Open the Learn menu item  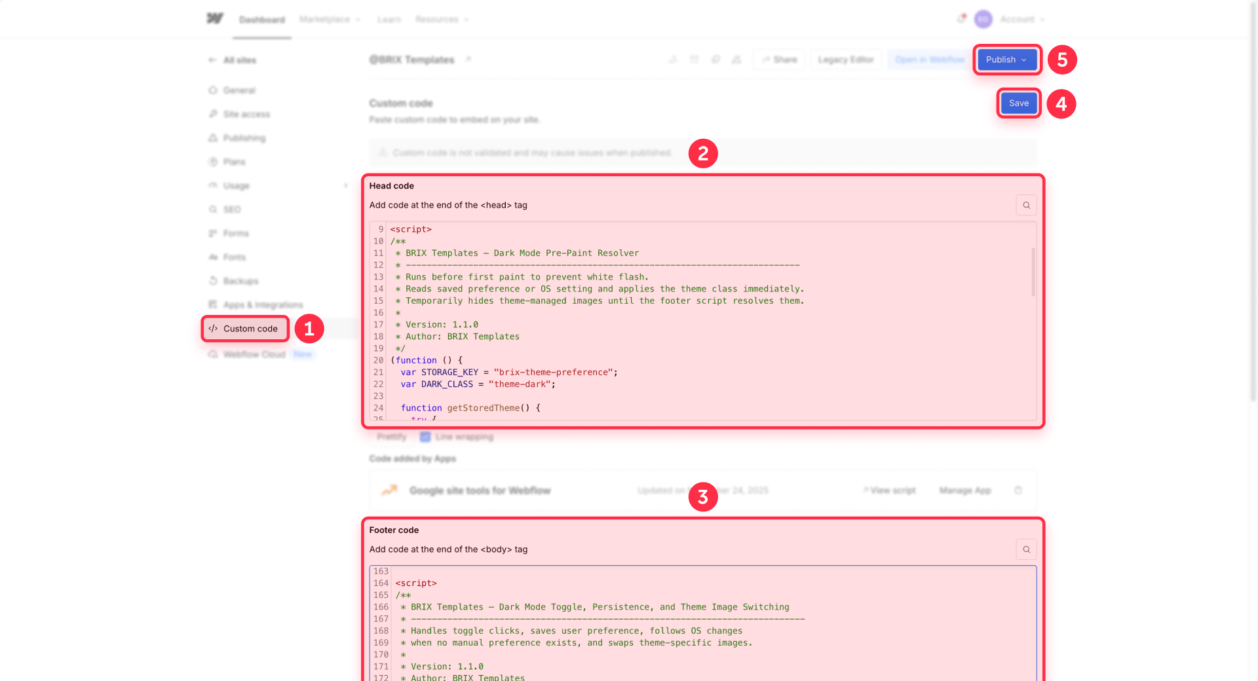pyautogui.click(x=389, y=20)
